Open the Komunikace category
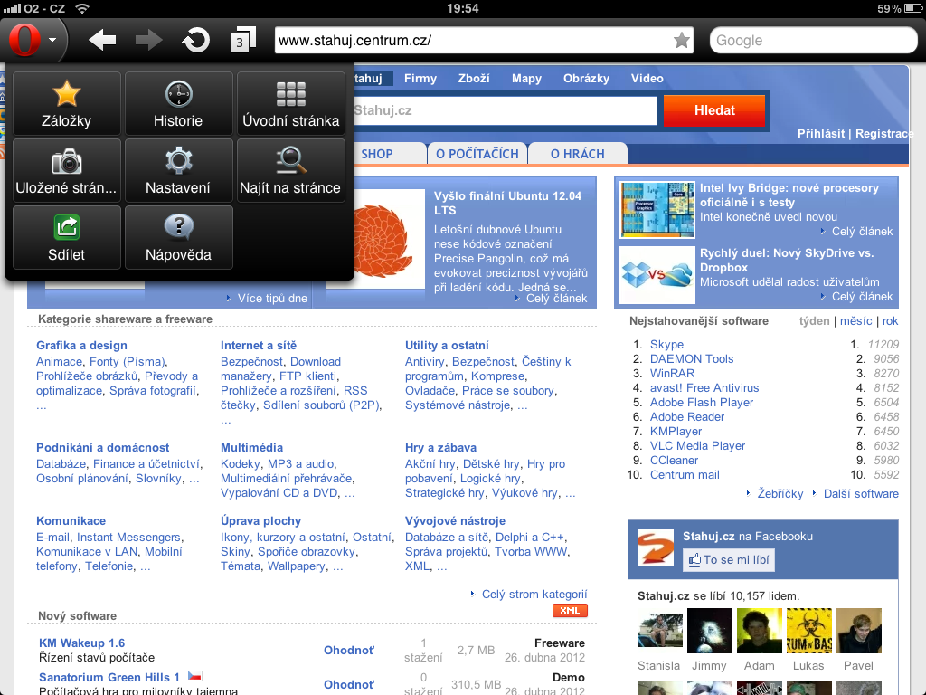Image resolution: width=926 pixels, height=695 pixels. point(71,520)
